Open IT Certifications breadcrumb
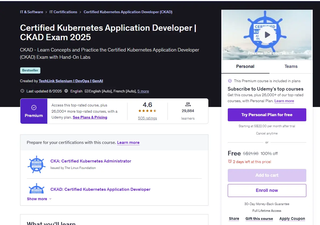320x225 pixels. (x=63, y=12)
